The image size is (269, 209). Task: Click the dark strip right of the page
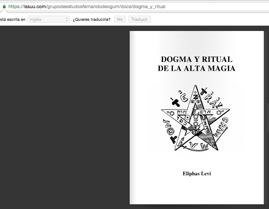(266, 130)
